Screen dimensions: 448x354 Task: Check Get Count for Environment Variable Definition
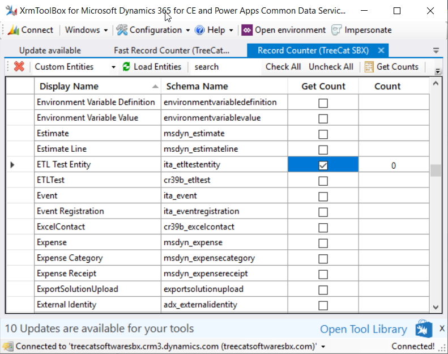pos(323,103)
